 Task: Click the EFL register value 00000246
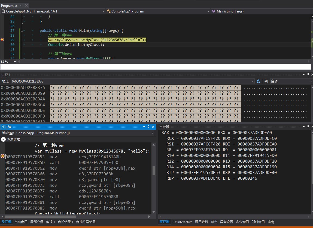click(x=247, y=178)
